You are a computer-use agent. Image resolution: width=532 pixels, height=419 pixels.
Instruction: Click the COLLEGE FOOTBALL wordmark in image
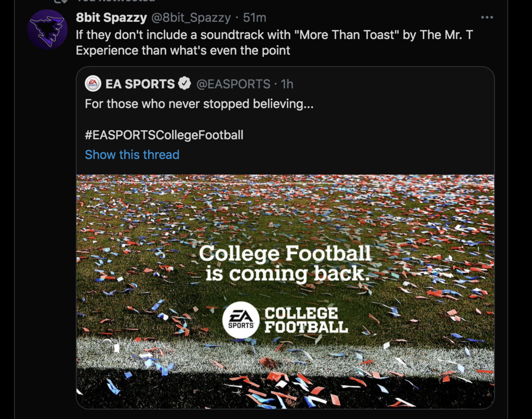point(306,320)
